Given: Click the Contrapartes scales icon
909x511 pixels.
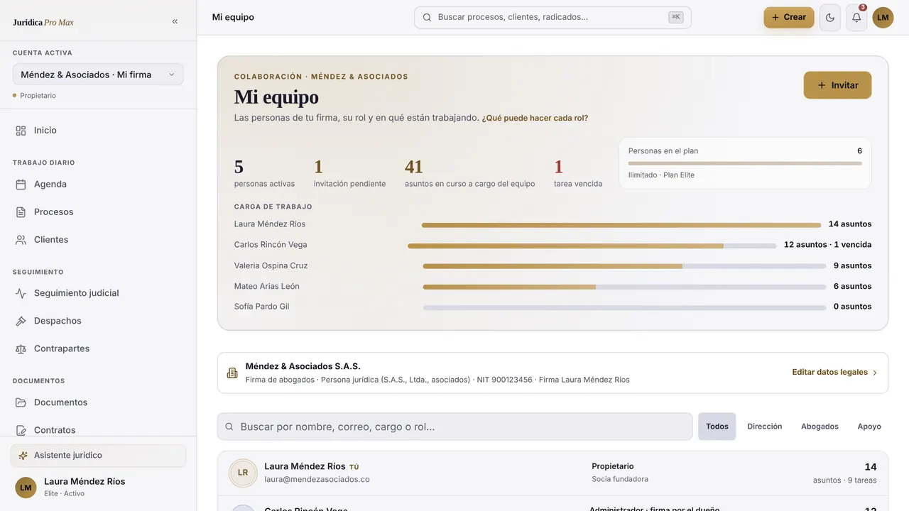Looking at the screenshot, I should click(21, 348).
